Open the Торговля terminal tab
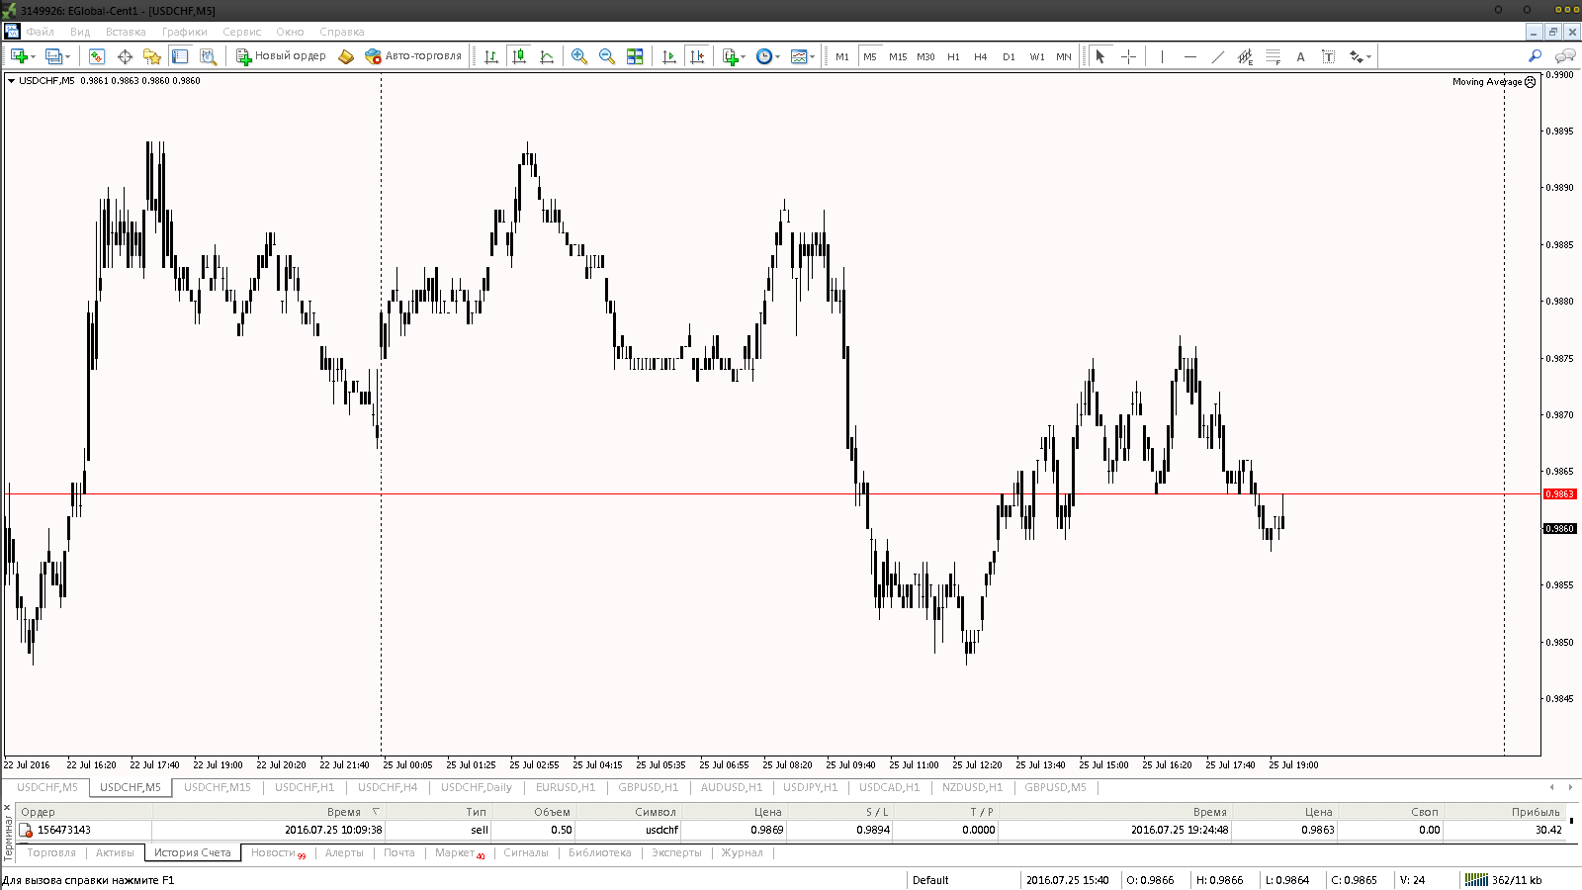This screenshot has width=1582, height=890. click(51, 852)
